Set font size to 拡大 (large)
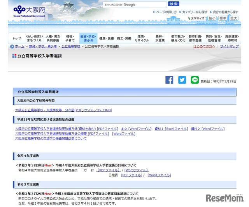This screenshot has height=207, width=249. click(233, 18)
